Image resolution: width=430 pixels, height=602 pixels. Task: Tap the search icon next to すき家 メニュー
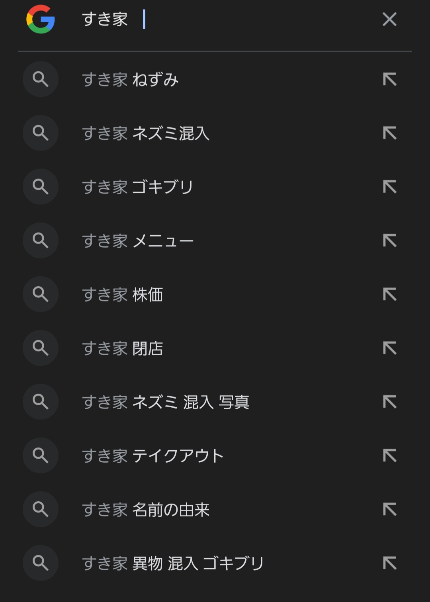pyautogui.click(x=41, y=240)
